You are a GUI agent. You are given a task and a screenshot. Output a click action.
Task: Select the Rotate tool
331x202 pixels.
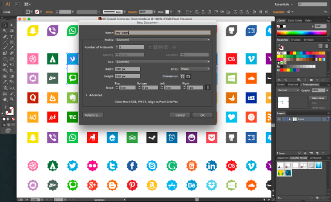[x=5, y=59]
